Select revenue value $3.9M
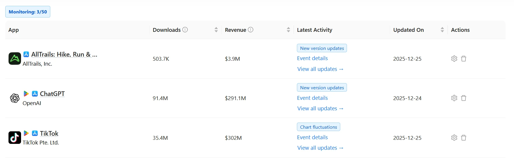 pyautogui.click(x=232, y=59)
